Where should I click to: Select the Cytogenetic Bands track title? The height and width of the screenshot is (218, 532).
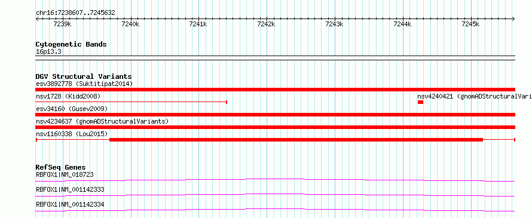click(x=71, y=44)
